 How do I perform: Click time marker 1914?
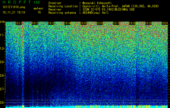tap(68, 23)
